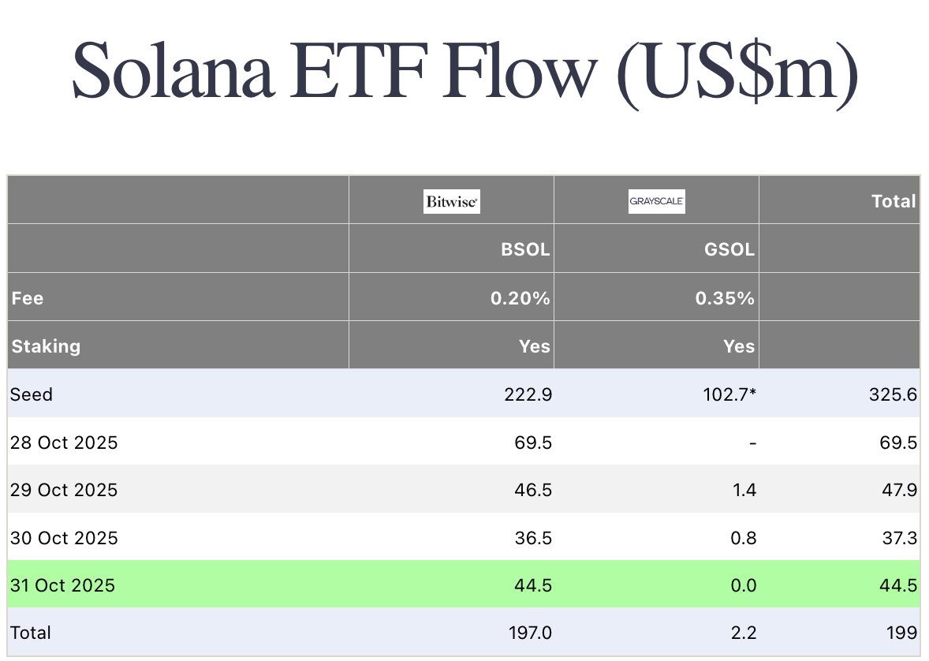
Task: Click the Grayscale logo in header
Action: 656,202
